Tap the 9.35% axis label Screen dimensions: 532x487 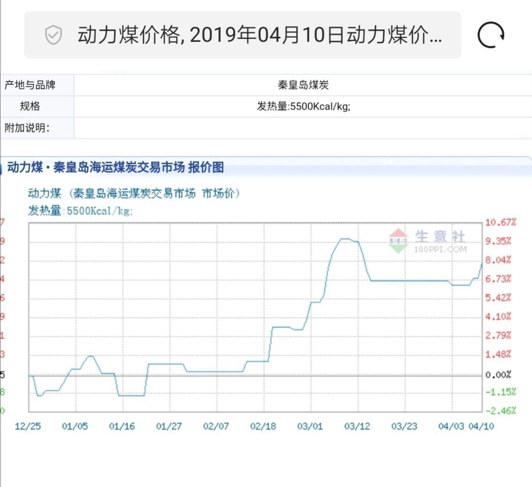click(x=498, y=241)
